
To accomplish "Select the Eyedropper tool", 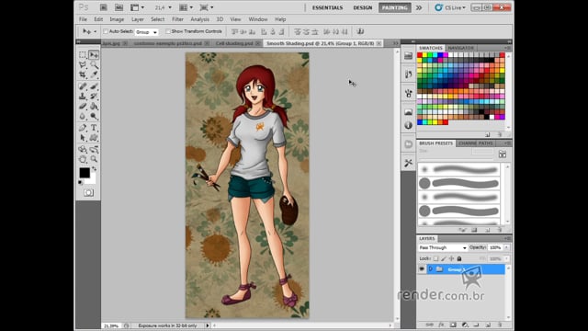I will (x=94, y=74).
